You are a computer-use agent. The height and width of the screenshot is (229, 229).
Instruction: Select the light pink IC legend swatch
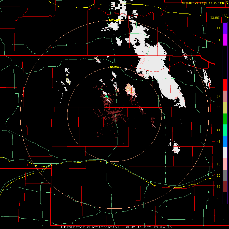point(225,164)
